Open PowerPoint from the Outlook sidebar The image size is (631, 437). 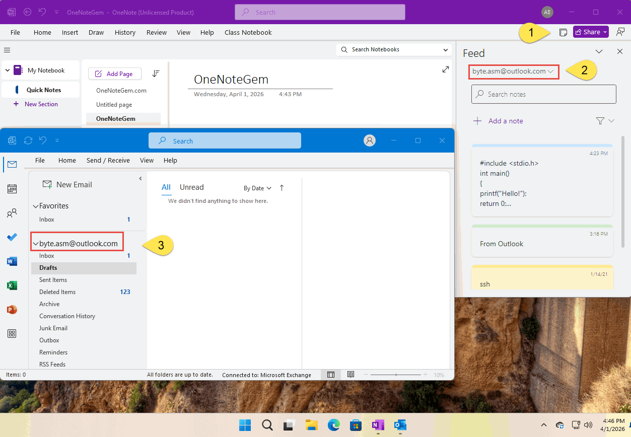point(12,310)
